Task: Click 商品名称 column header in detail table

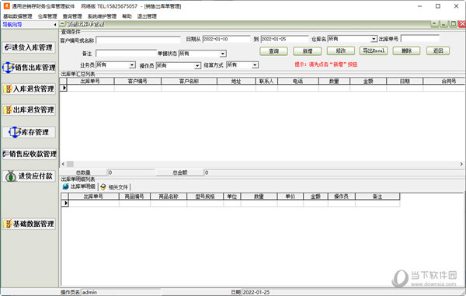Action: 169,197
